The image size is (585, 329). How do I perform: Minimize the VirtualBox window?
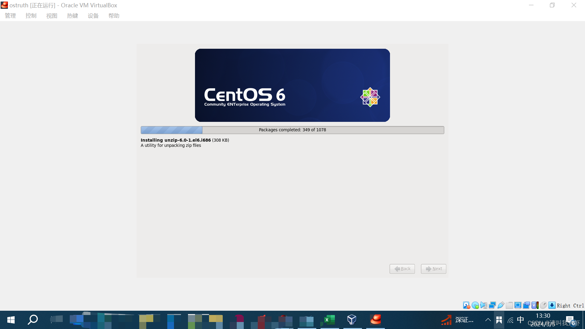531,5
